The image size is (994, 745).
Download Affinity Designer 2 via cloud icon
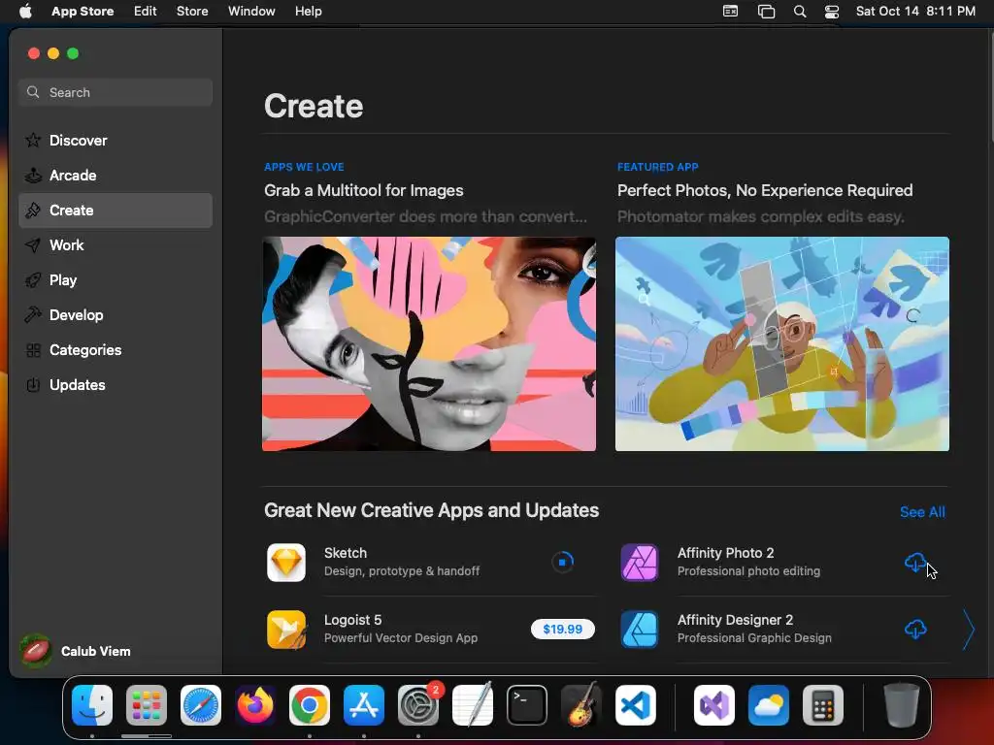(915, 629)
